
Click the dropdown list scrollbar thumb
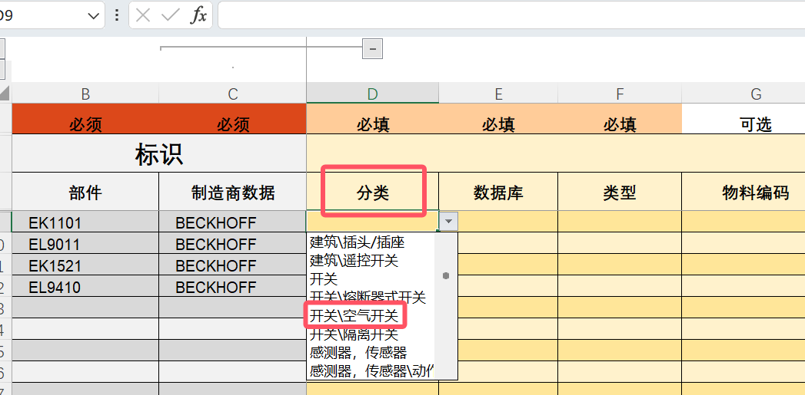446,275
